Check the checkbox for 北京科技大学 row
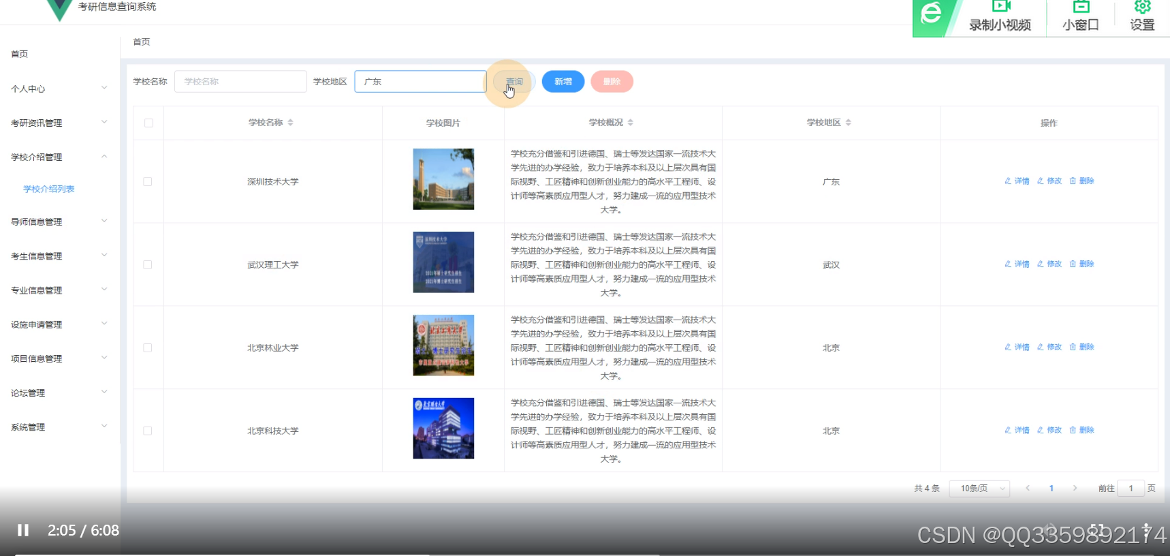Viewport: 1170px width, 556px height. pos(148,431)
